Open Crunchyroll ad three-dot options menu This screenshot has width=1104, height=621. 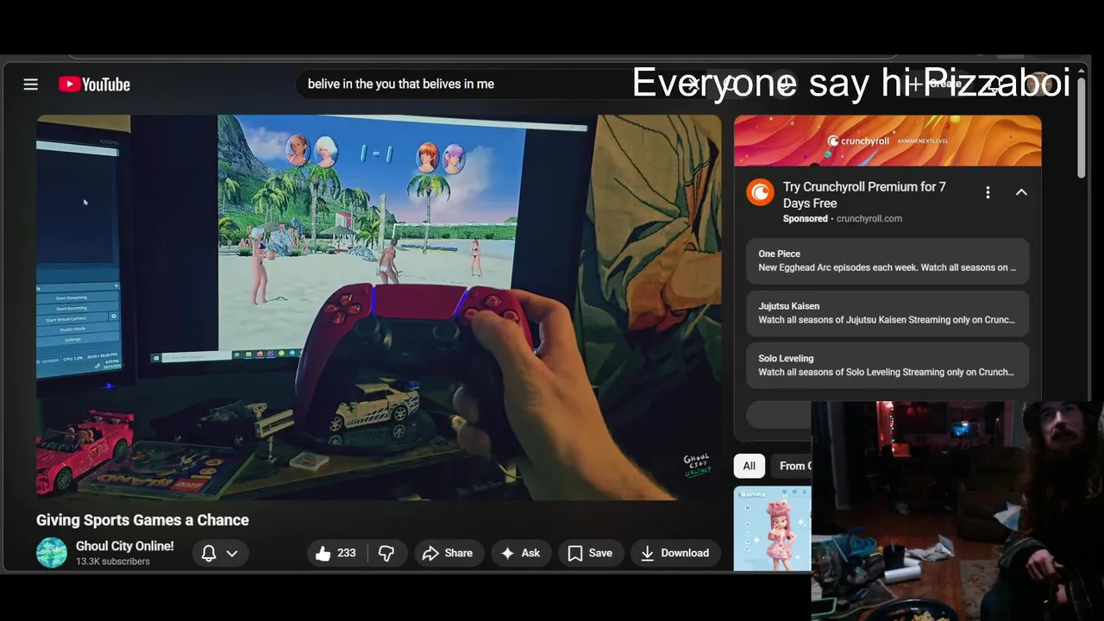pyautogui.click(x=988, y=192)
